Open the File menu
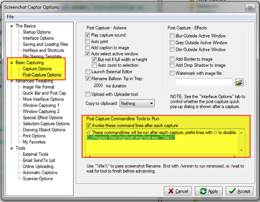The width and height of the screenshot is (260, 202). pos(10,17)
